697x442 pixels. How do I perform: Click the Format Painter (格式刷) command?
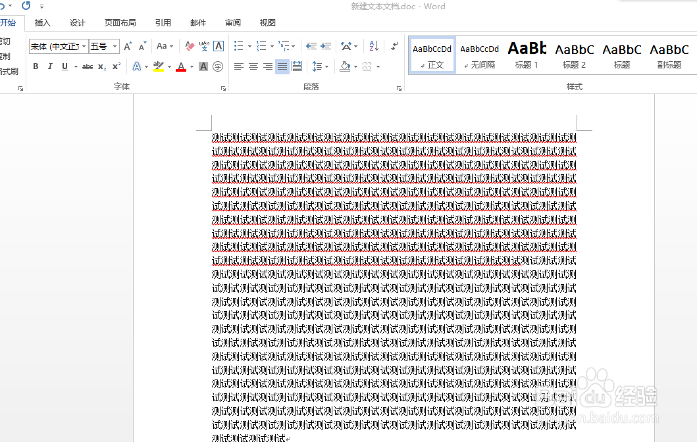9,72
